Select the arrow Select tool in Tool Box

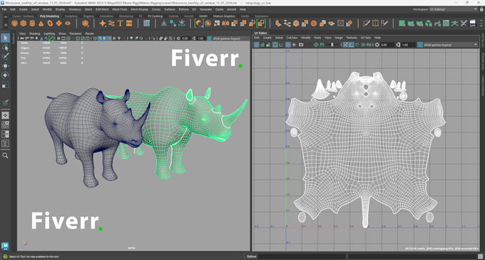[x=5, y=38]
